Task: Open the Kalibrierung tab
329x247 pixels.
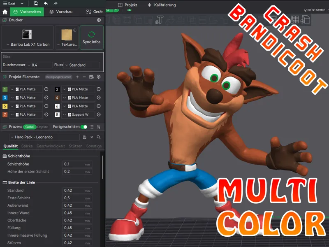Action: [x=162, y=5]
